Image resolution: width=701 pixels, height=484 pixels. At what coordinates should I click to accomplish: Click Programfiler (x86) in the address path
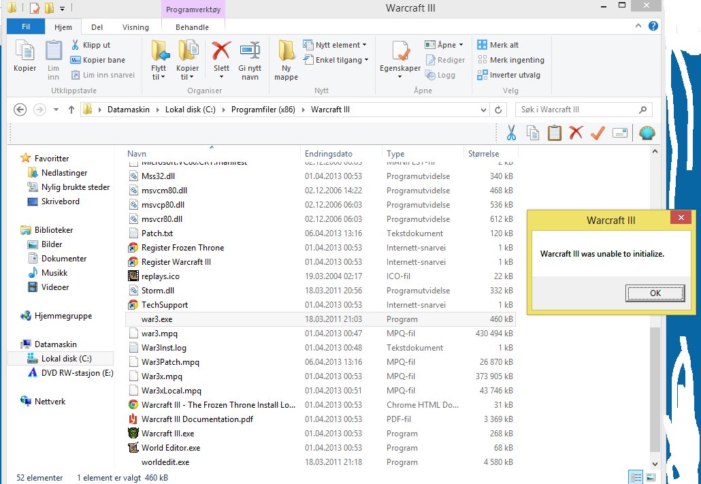[263, 110]
